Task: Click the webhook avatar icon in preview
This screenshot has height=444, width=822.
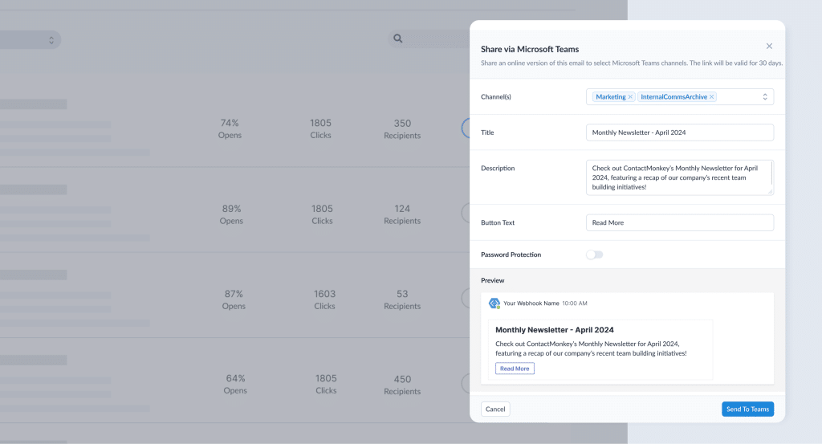Action: click(494, 303)
